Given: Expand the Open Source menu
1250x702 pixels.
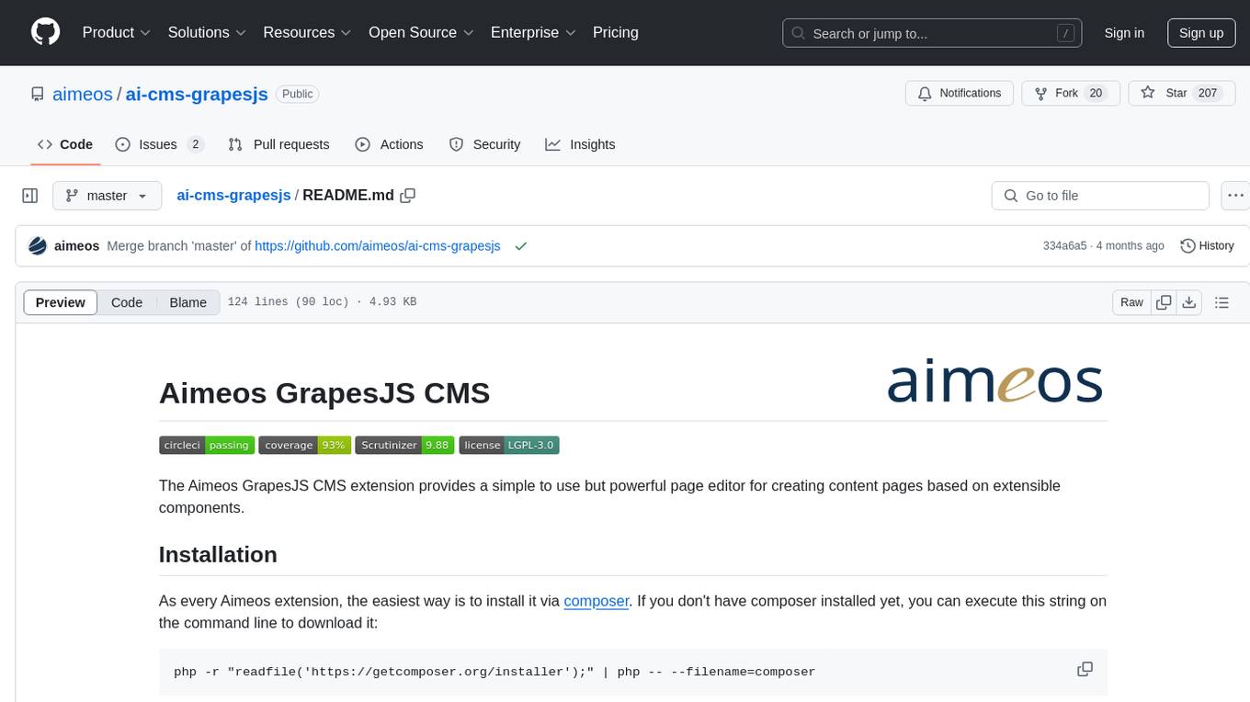Looking at the screenshot, I should (x=421, y=32).
